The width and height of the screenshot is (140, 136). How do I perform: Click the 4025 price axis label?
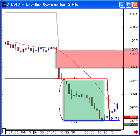pyautogui.click(x=134, y=41)
